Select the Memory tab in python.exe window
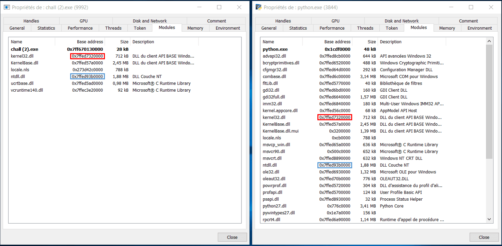Image resolution: width=502 pixels, height=246 pixels. coord(447,28)
